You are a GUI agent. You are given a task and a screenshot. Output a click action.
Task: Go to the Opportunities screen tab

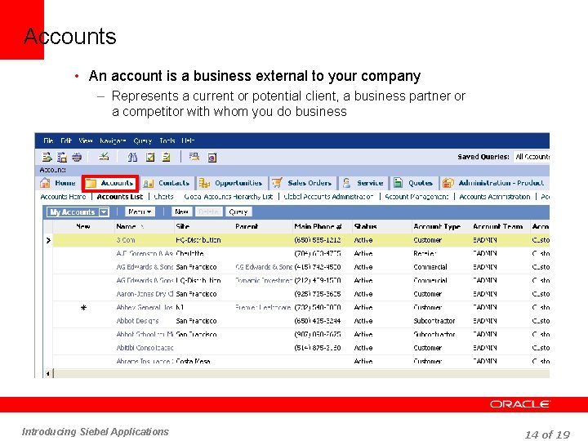230,183
